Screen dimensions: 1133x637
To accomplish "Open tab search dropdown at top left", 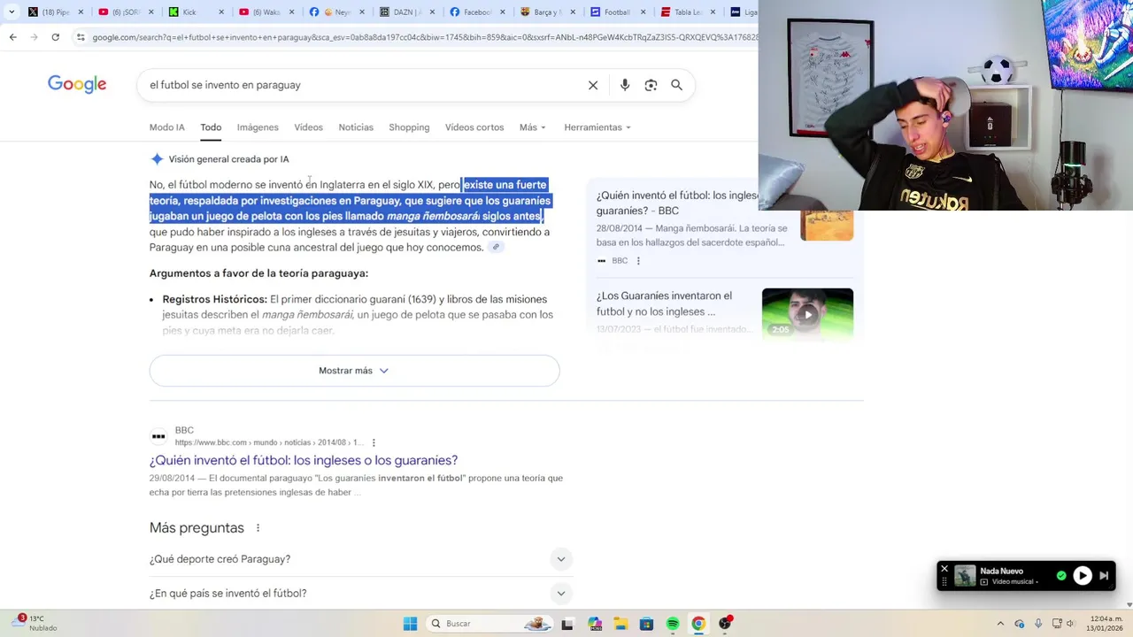I will pos(10,12).
